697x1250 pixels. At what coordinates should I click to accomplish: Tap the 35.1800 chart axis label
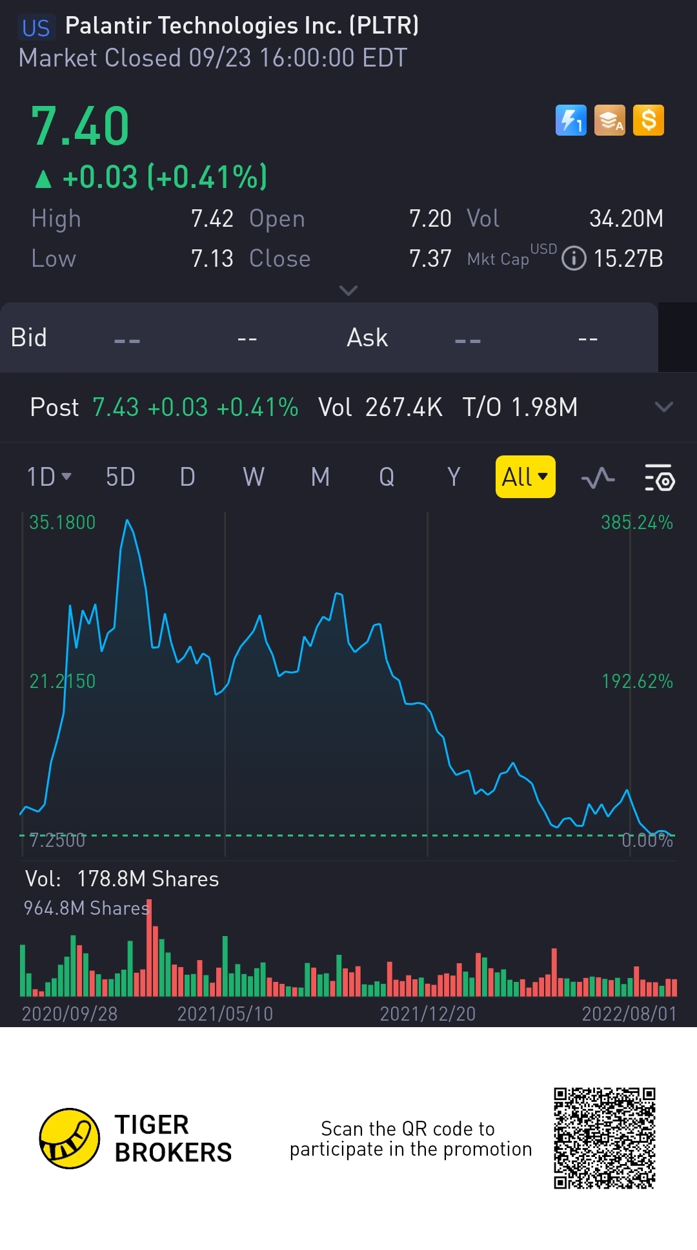(63, 522)
